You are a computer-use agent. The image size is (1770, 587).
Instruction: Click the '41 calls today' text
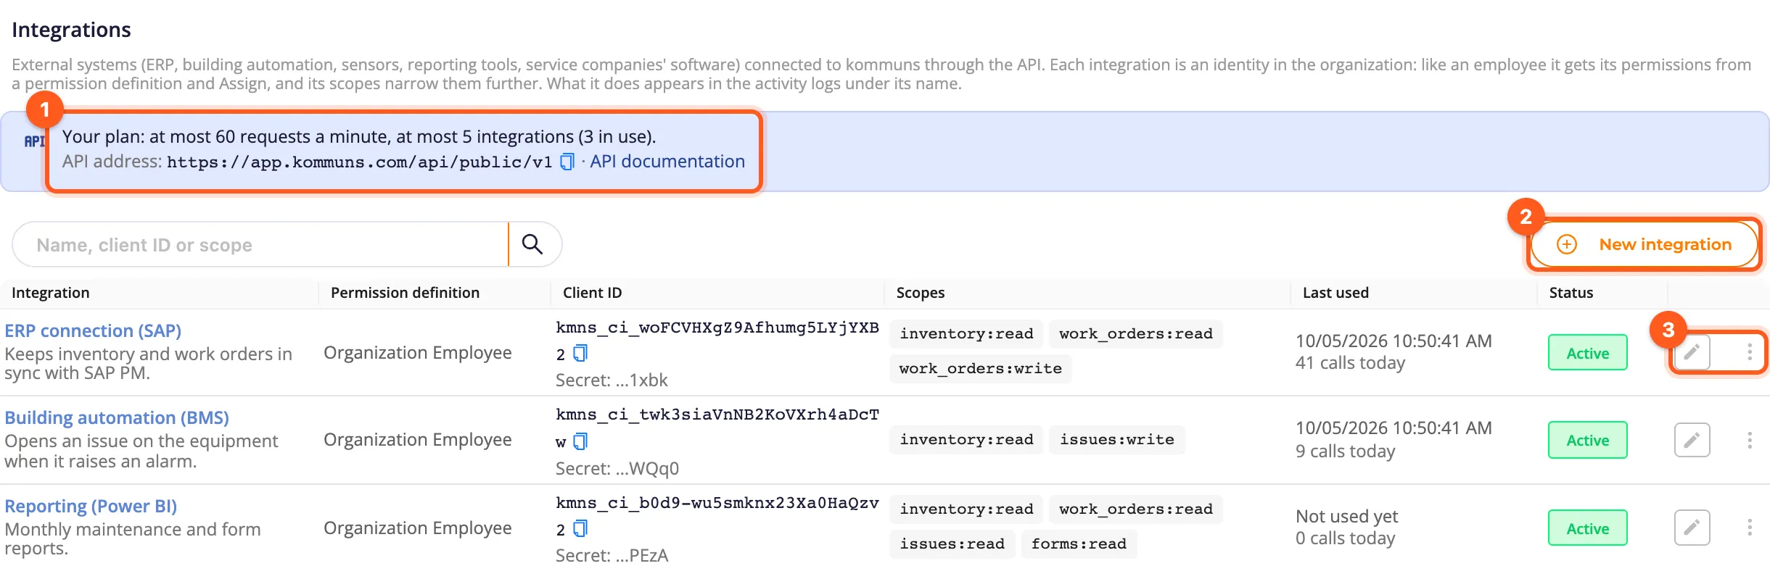1350,363
